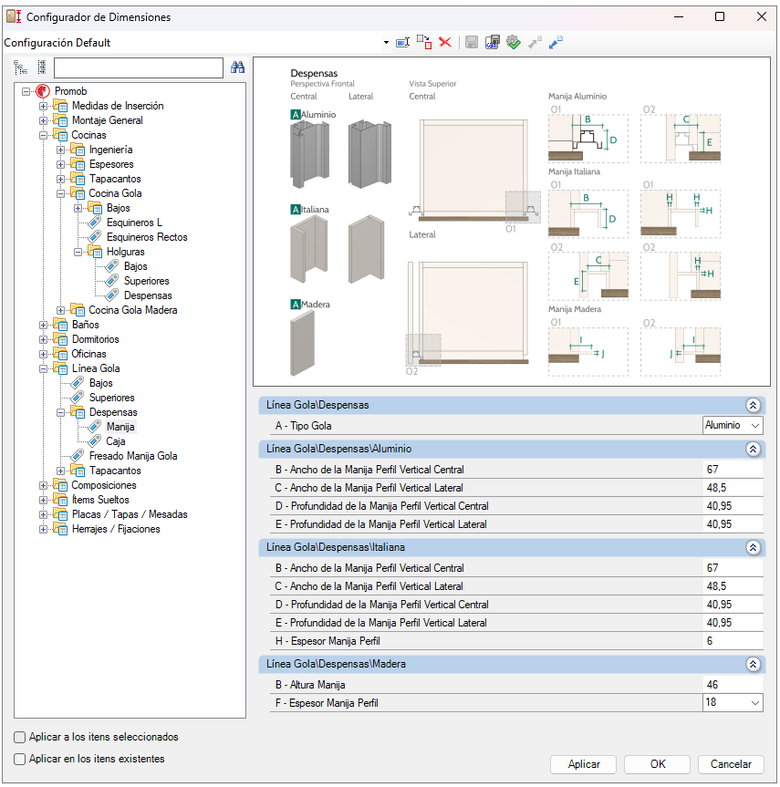The height and width of the screenshot is (787, 780).
Task: Open the F - Espesor Manija Perfil dropdown
Action: (x=754, y=703)
